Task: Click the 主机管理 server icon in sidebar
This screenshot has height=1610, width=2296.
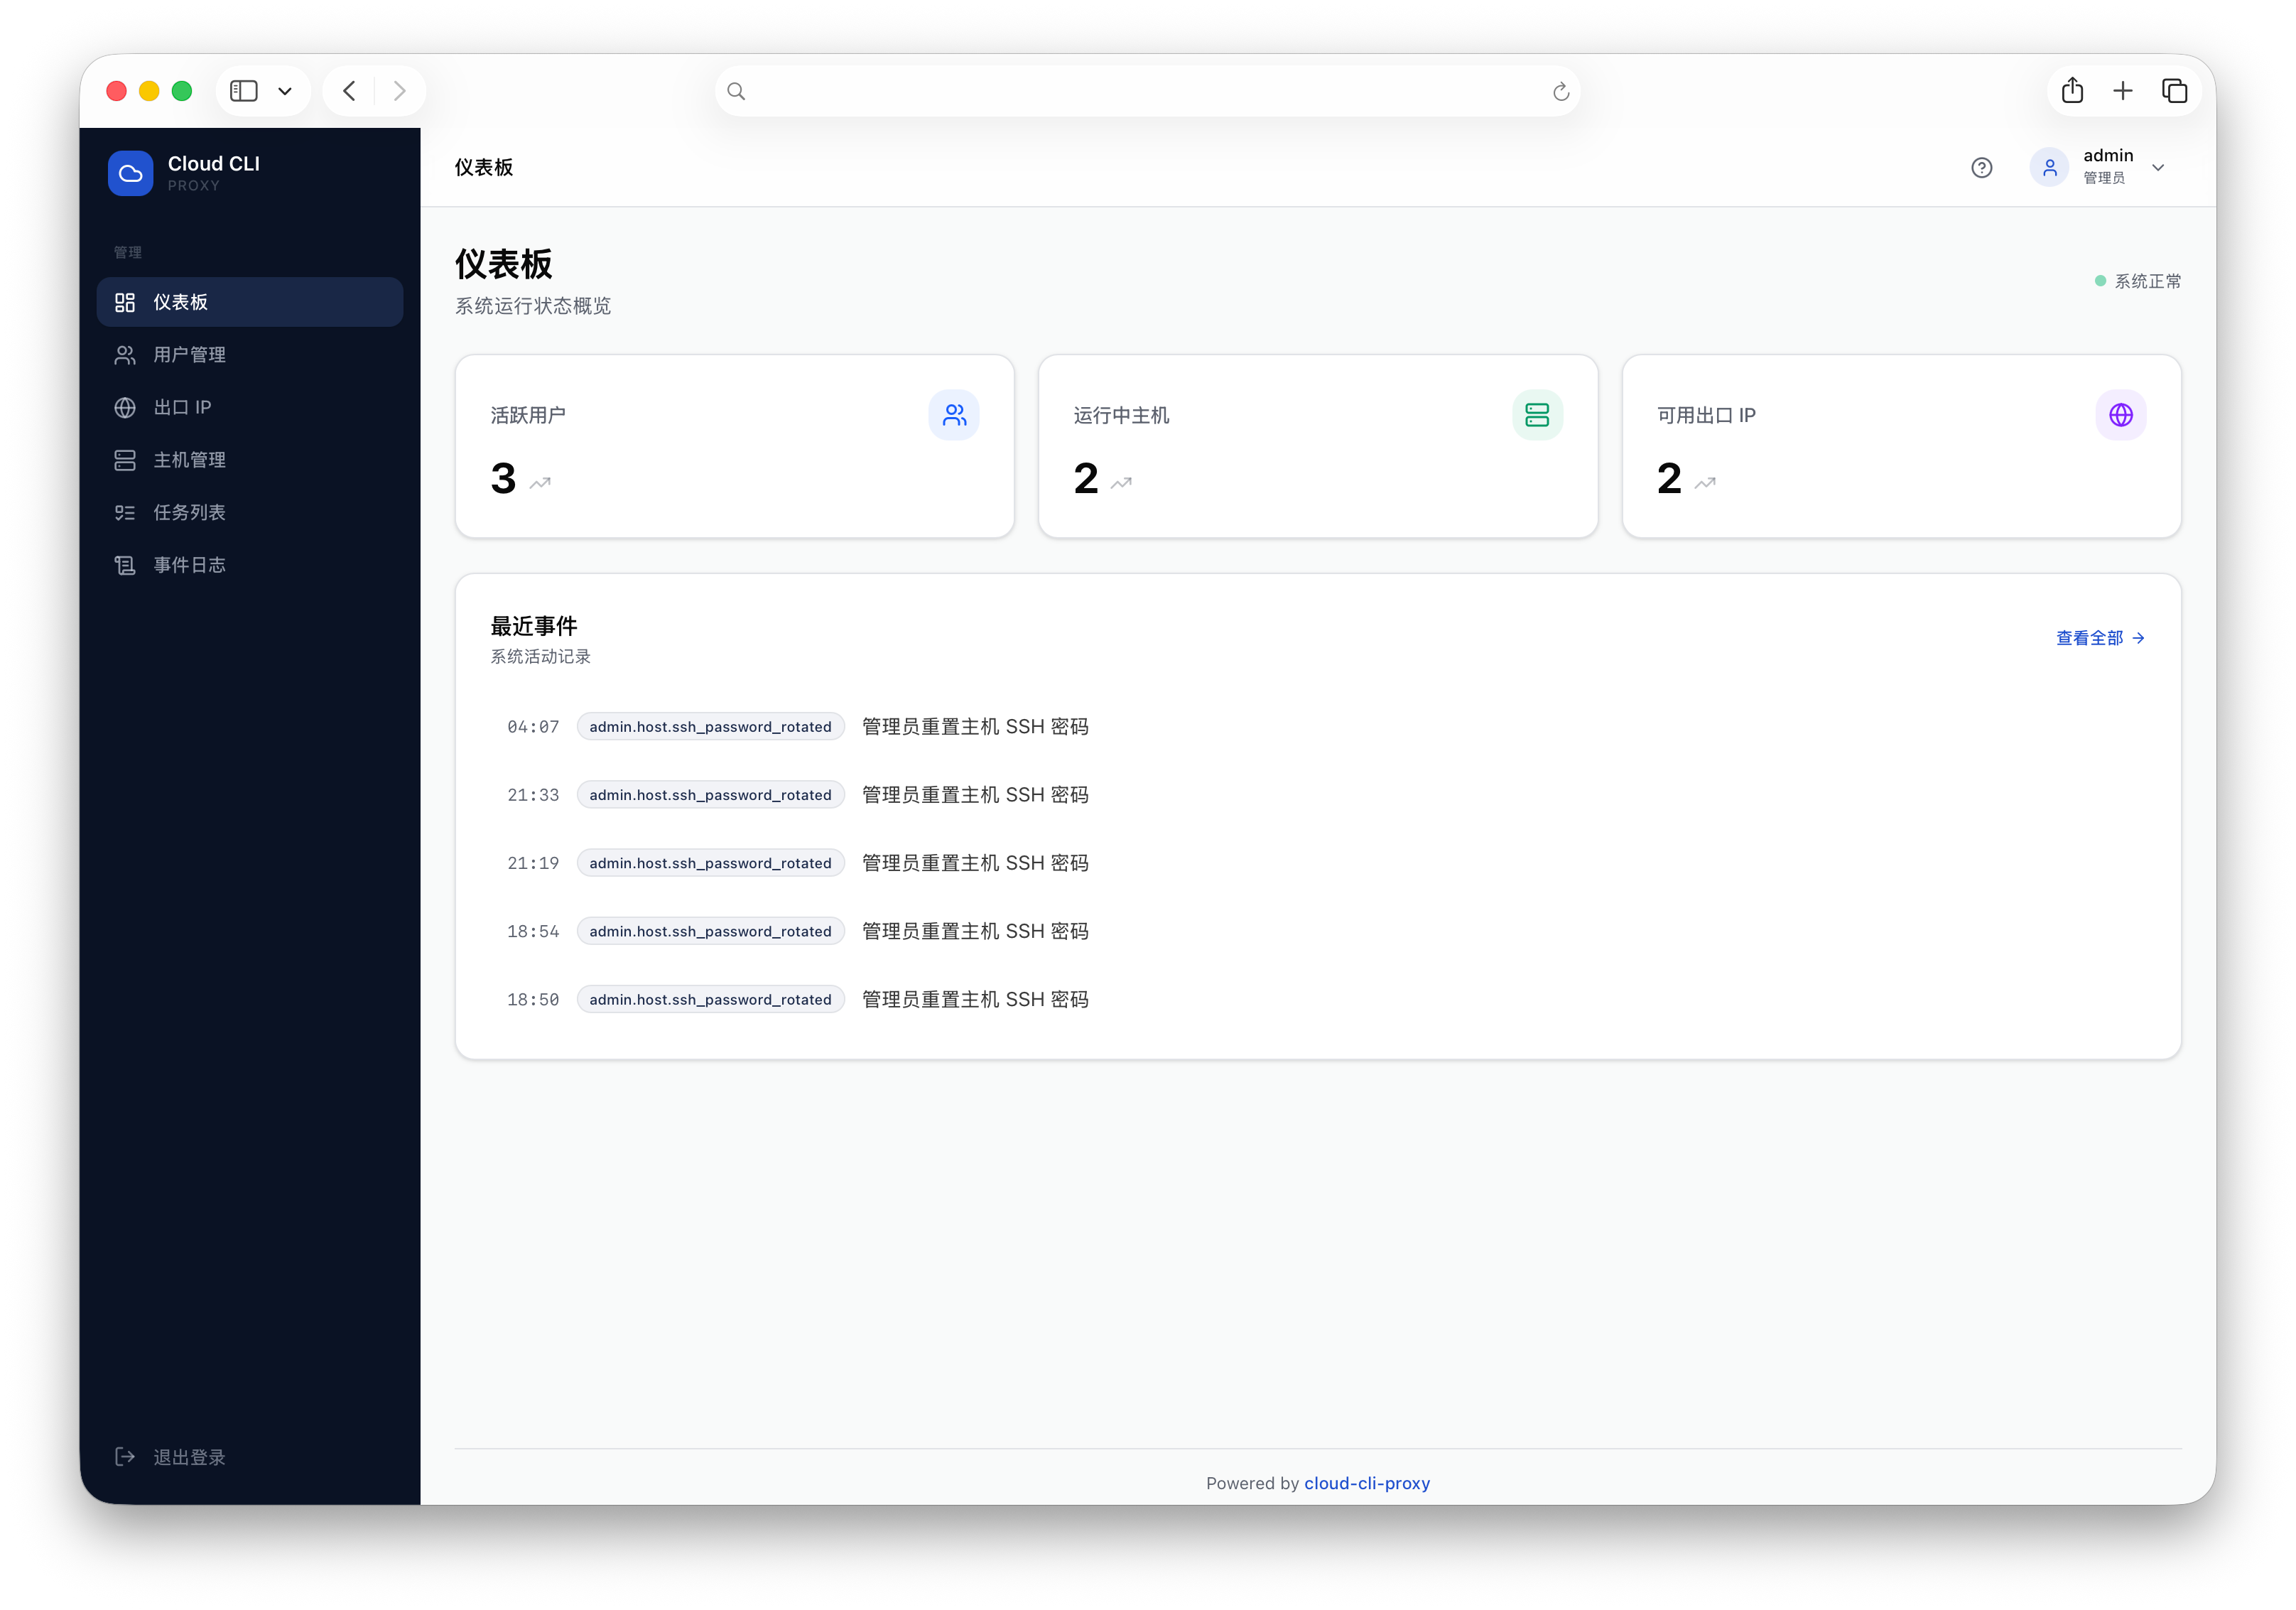Action: tap(125, 460)
